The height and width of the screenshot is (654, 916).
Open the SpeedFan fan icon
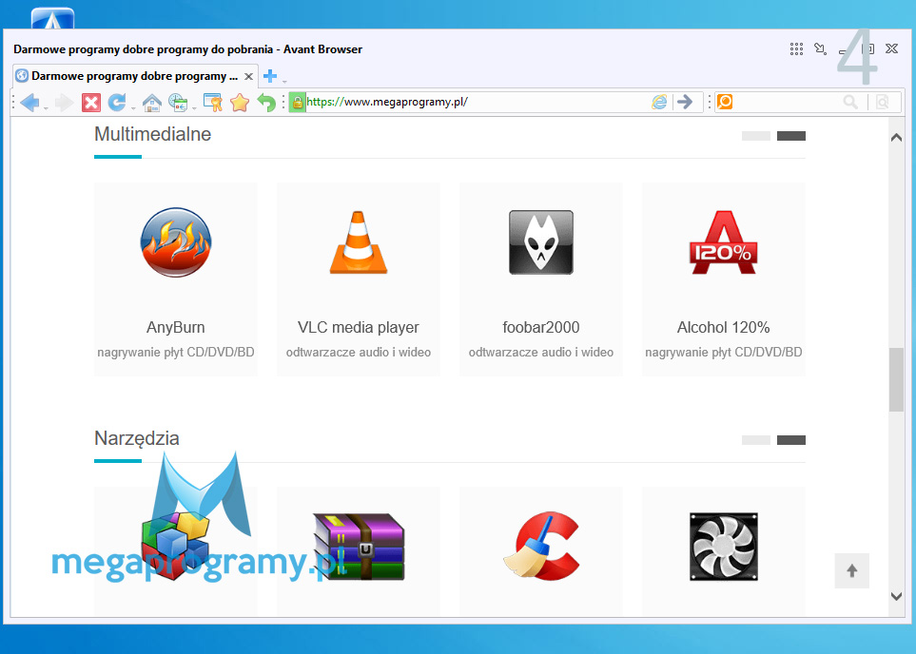[x=723, y=547]
